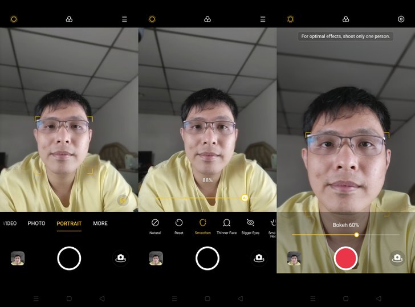Tap Android home button in left screen

[69, 298]
